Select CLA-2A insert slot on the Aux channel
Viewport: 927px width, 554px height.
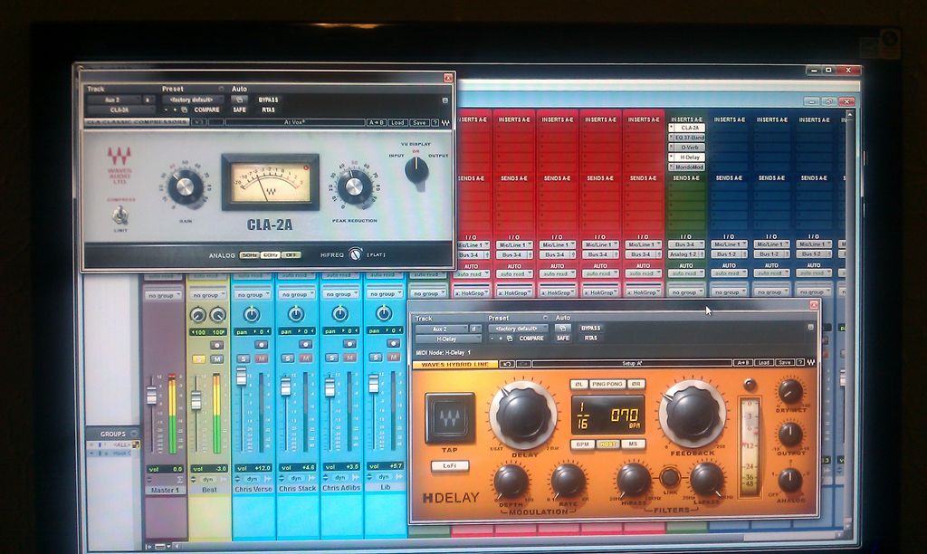click(x=687, y=128)
